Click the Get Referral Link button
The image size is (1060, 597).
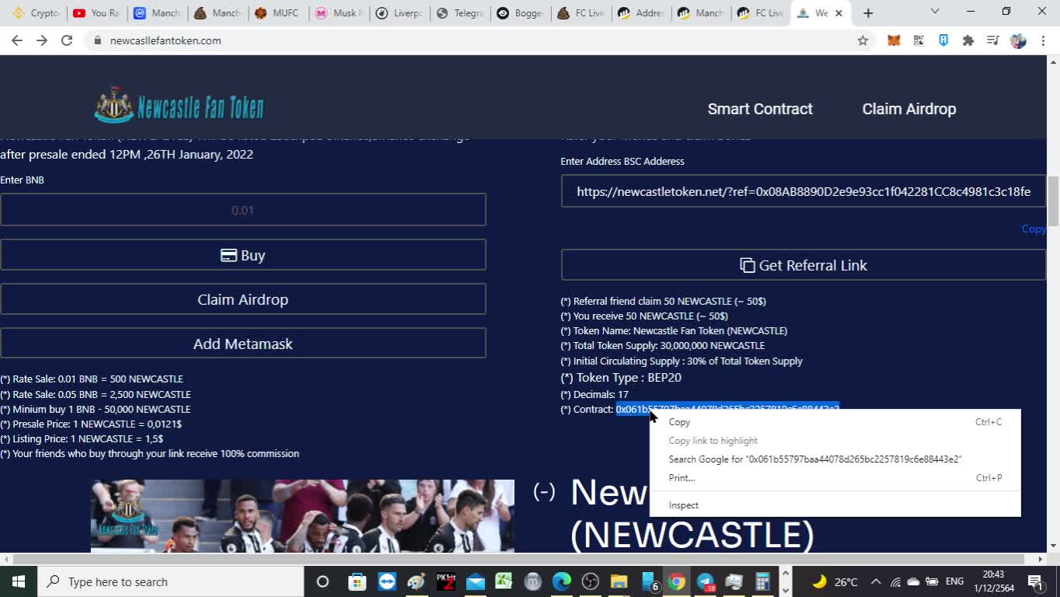point(804,265)
